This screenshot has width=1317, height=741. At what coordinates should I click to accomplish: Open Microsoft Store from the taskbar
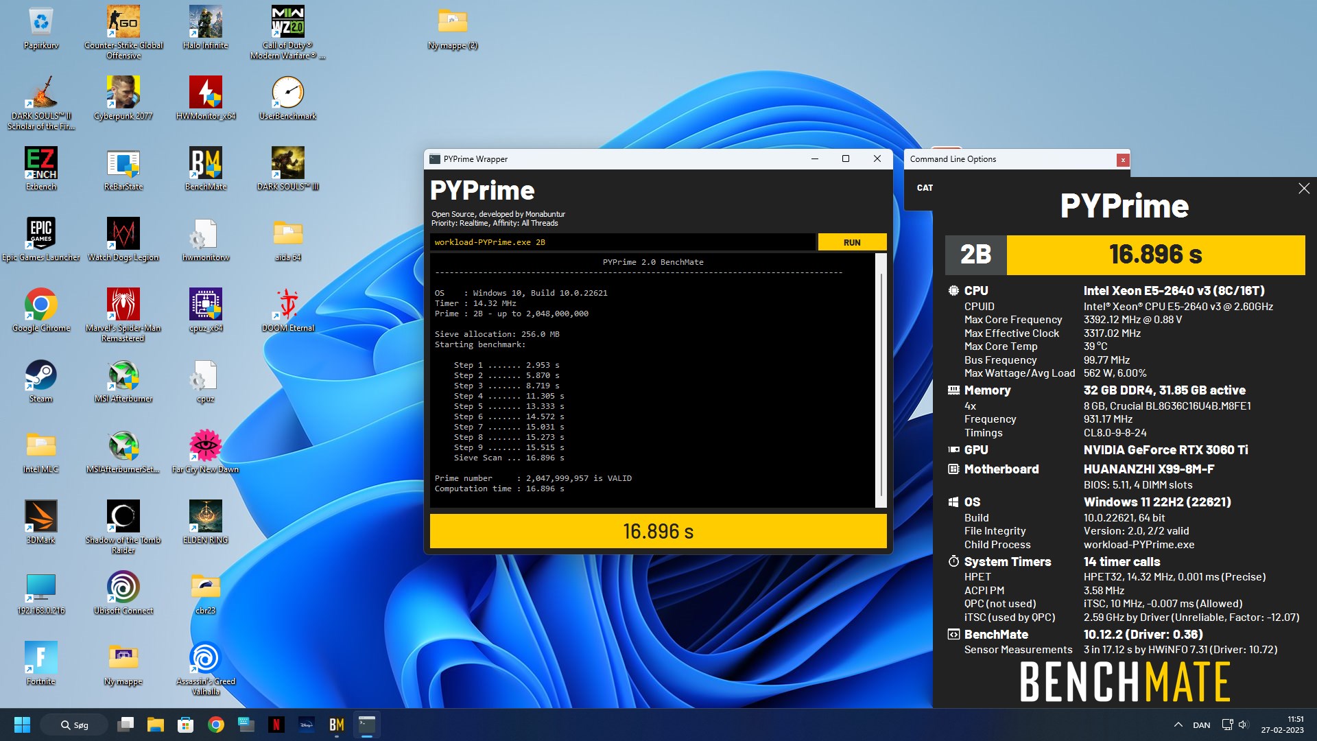click(x=186, y=725)
